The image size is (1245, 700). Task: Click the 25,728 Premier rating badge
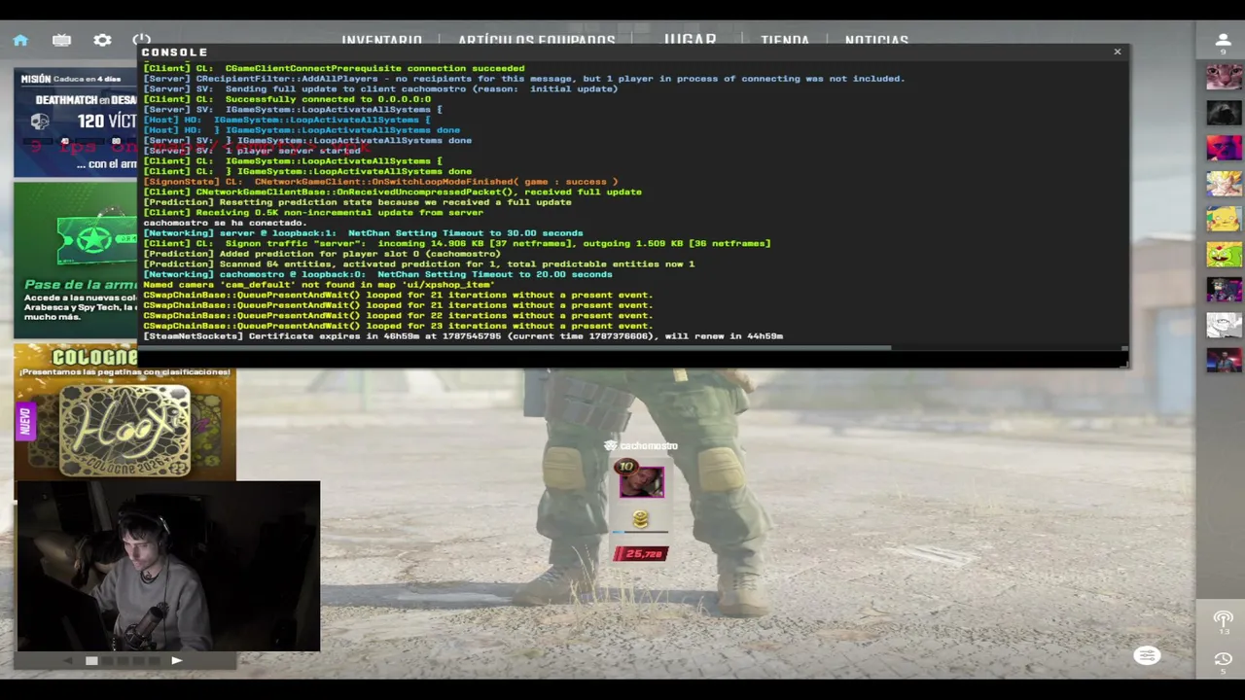pyautogui.click(x=641, y=554)
